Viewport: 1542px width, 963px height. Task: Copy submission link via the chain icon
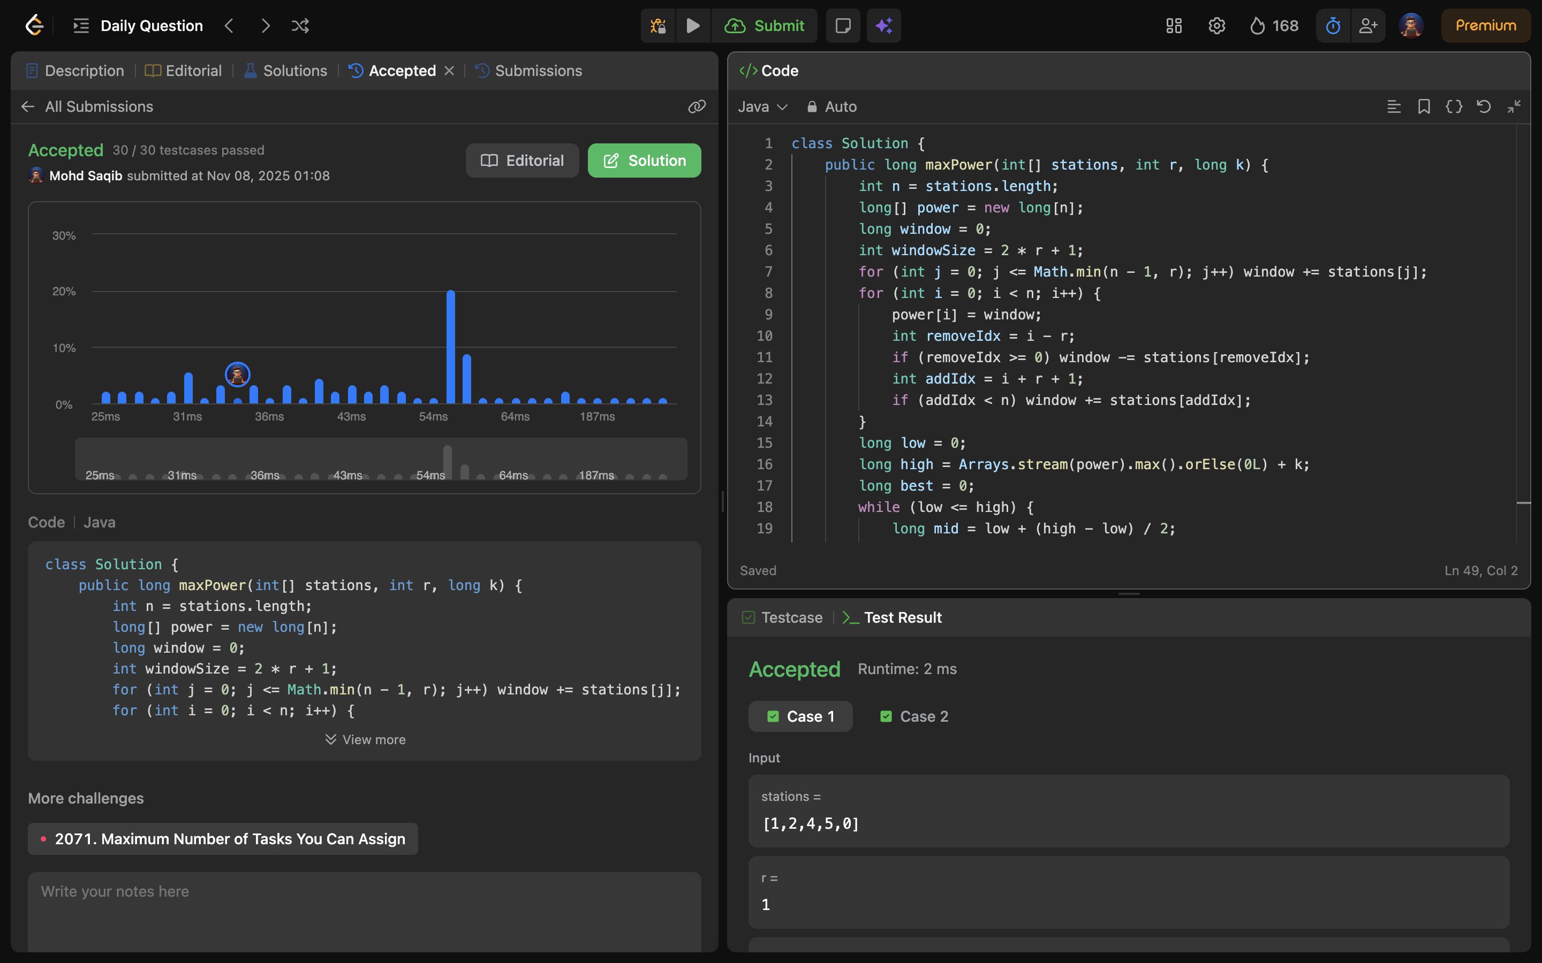click(697, 106)
